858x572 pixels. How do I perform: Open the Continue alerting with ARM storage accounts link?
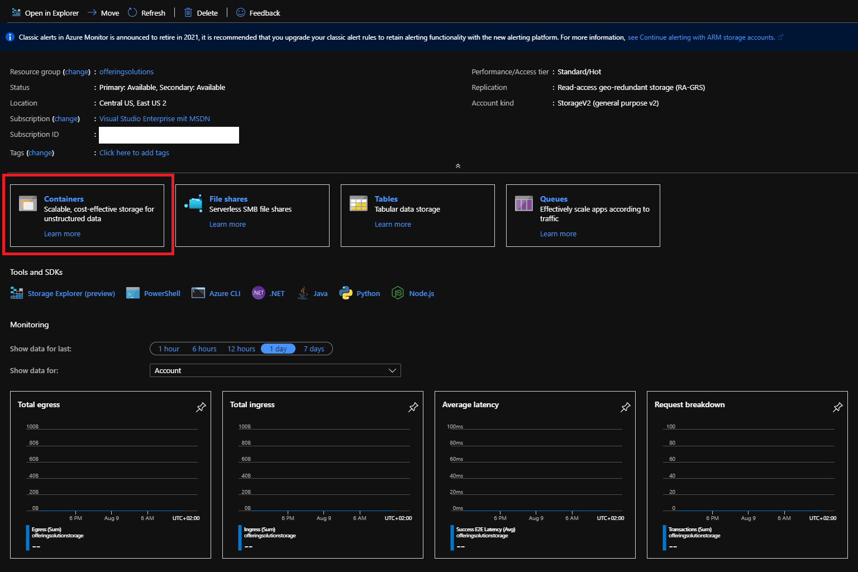pyautogui.click(x=701, y=37)
